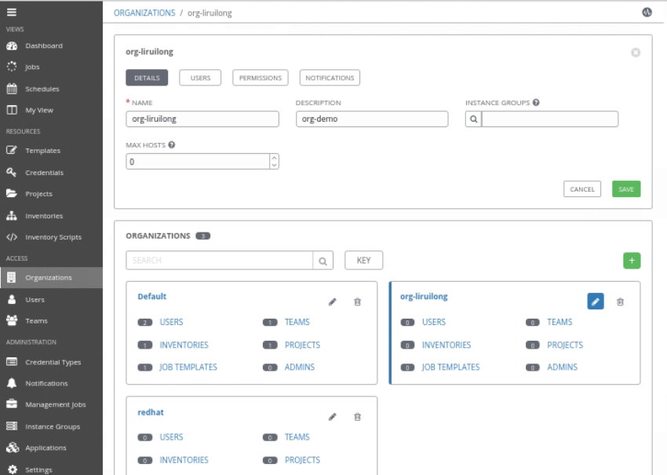The image size is (667, 475).
Task: Open org-liruilong card title link
Action: click(x=424, y=296)
